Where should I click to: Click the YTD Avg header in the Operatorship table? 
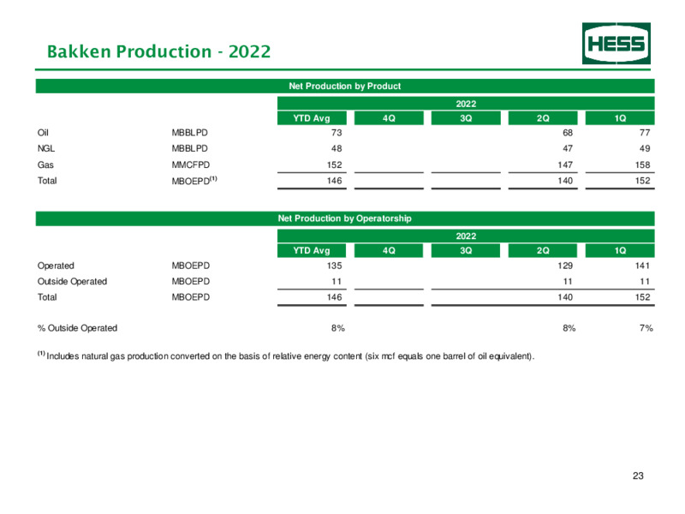click(312, 250)
